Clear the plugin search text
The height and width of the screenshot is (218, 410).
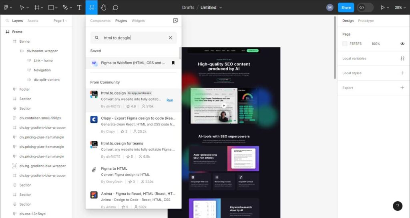(171, 38)
